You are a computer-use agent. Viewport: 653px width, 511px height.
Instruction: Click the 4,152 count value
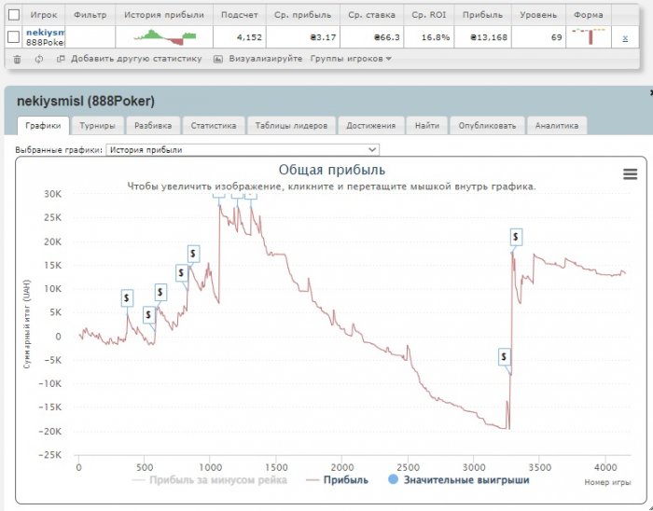click(249, 37)
